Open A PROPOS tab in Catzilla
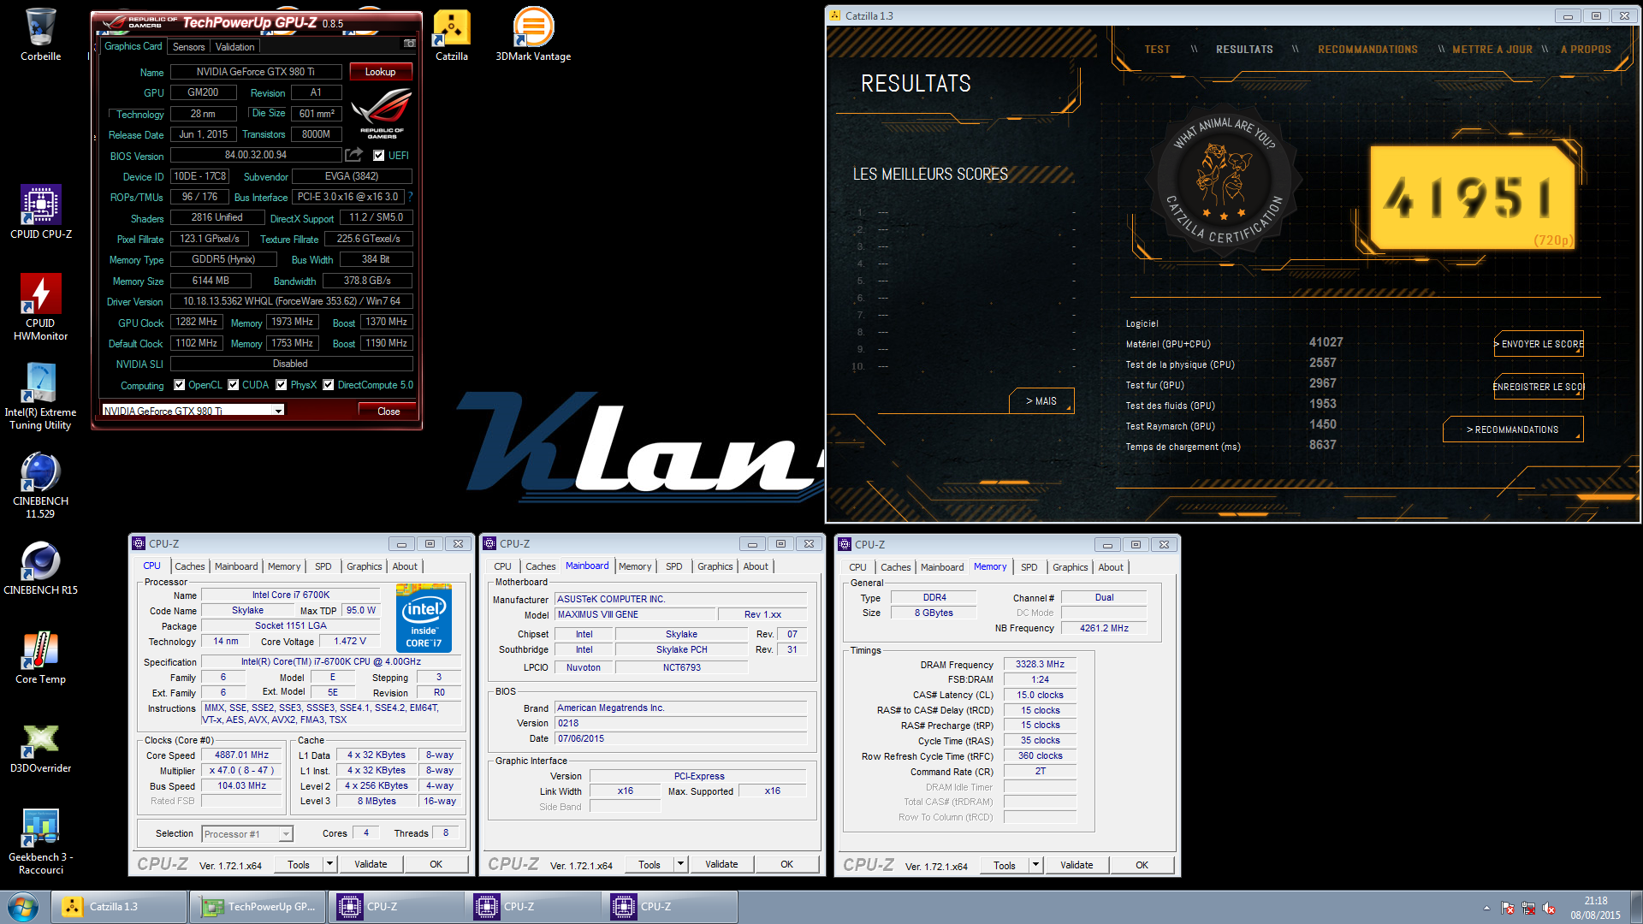The height and width of the screenshot is (924, 1643). (1585, 50)
